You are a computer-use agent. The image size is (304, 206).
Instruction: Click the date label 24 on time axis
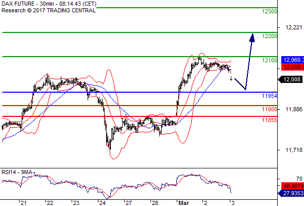[102, 203]
